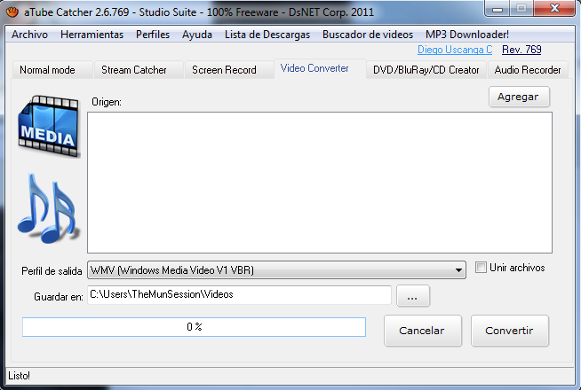Image resolution: width=581 pixels, height=390 pixels.
Task: Open the Ayuda menu
Action: point(197,35)
